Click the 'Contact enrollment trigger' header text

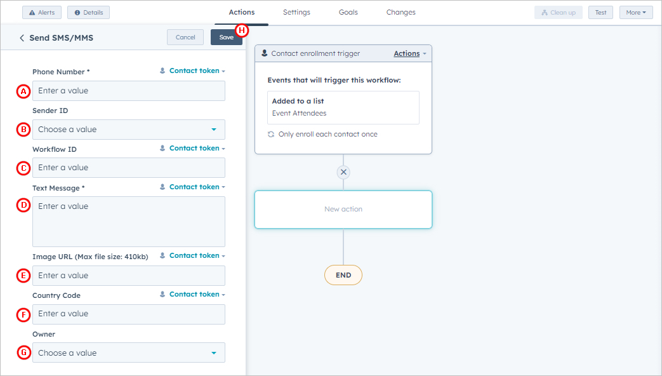(x=316, y=53)
